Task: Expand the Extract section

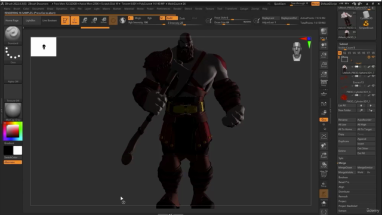Action: point(342,211)
